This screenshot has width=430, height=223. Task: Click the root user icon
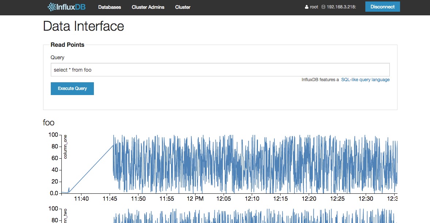[307, 7]
